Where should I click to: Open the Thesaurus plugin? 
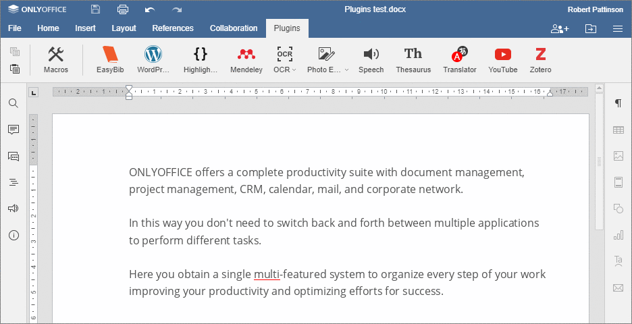point(413,60)
